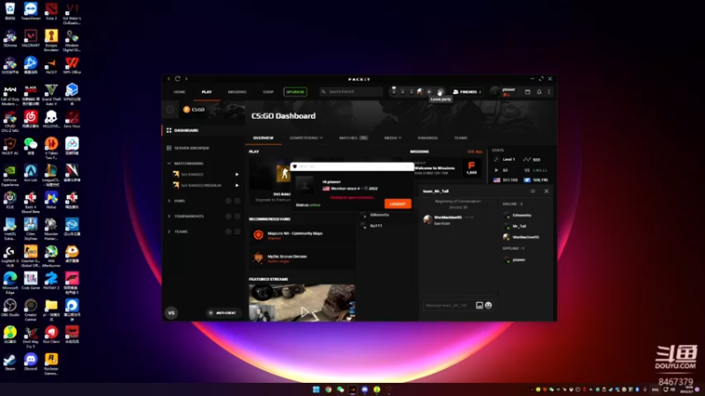Close the team_Mr_Tall chat panel
Image resolution: width=705 pixels, height=396 pixels.
pyautogui.click(x=546, y=191)
